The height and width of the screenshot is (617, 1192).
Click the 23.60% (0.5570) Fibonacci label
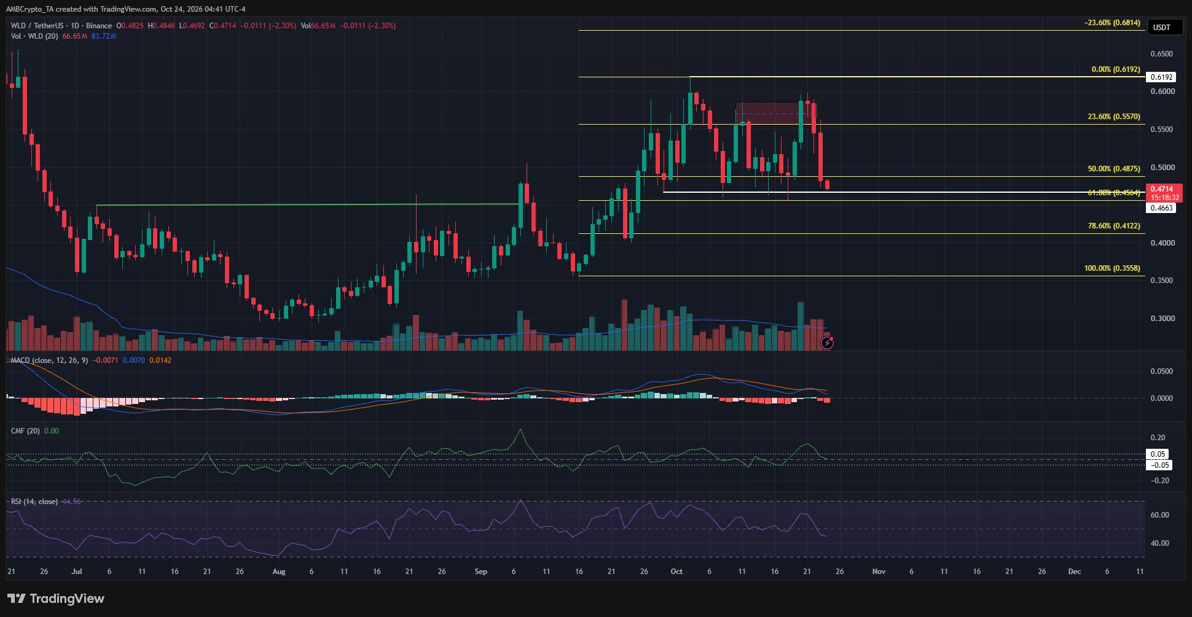point(1114,117)
